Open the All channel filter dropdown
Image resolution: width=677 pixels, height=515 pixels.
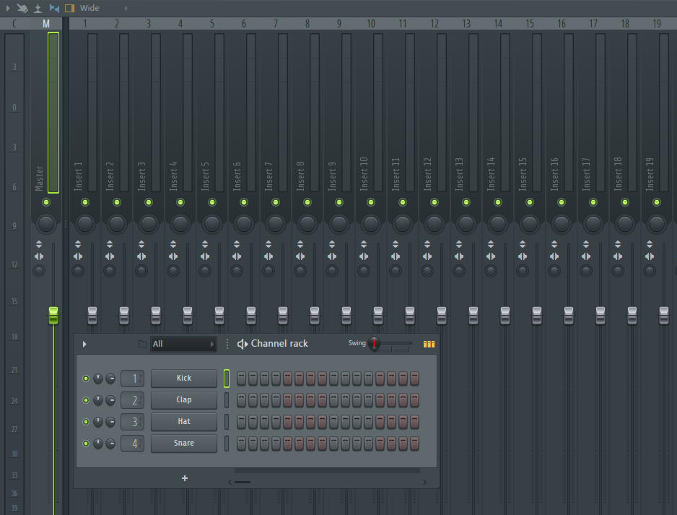(183, 344)
